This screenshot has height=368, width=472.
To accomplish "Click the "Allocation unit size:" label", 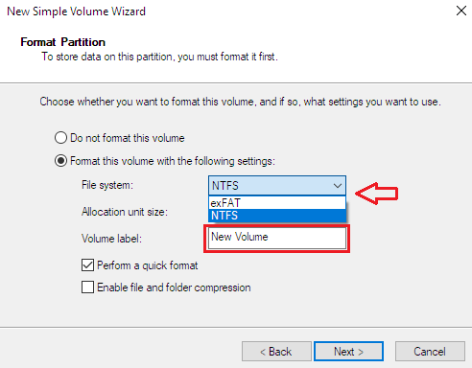I will coord(125,212).
